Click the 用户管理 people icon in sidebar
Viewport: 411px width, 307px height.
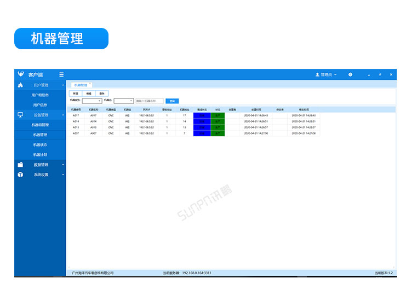20,85
